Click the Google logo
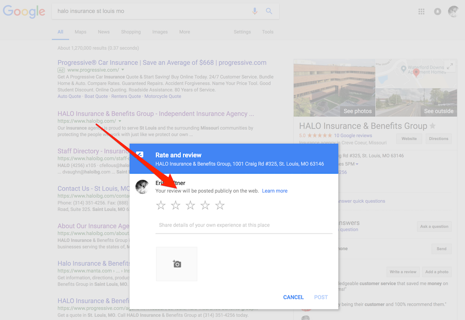The image size is (465, 320). tap(24, 12)
